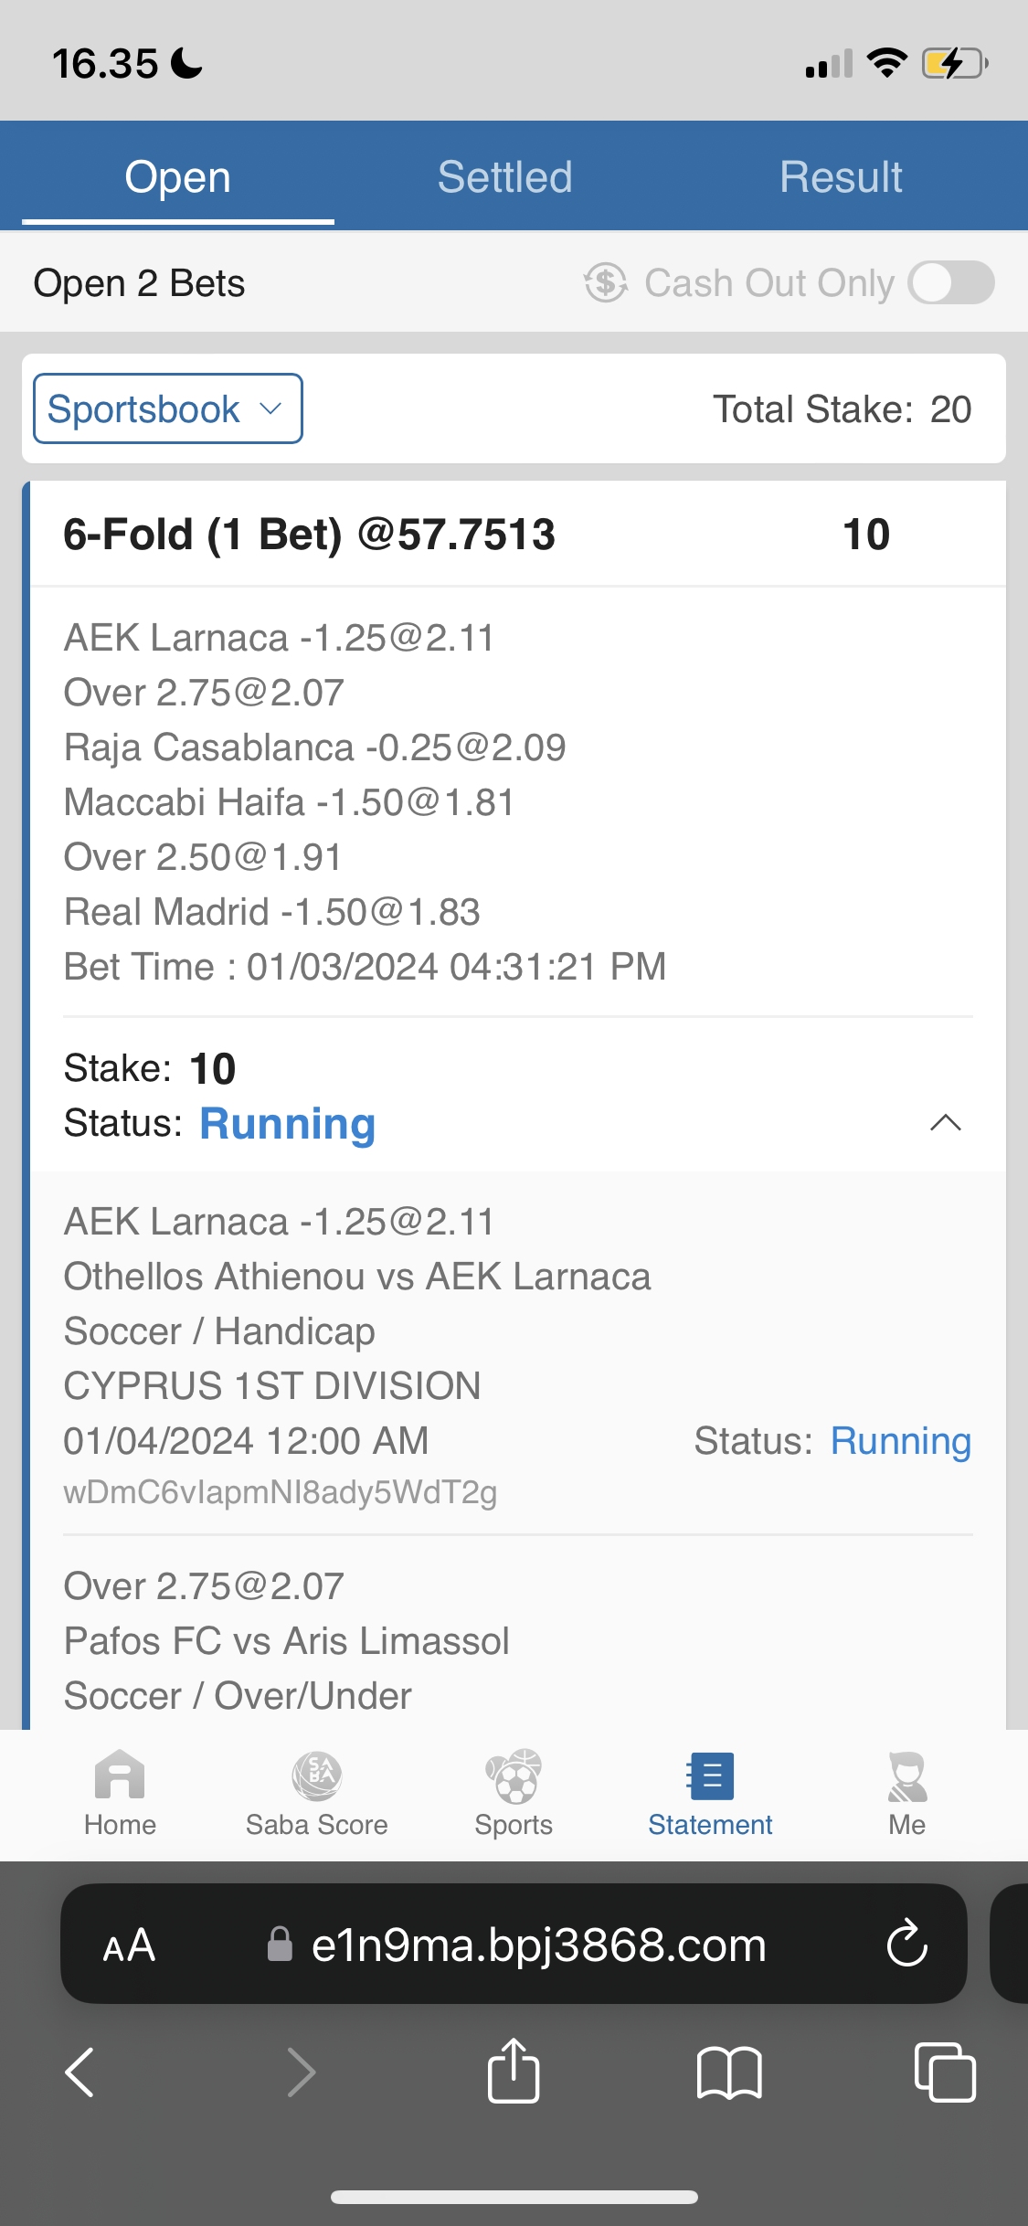1028x2226 pixels.
Task: Tap the Statement notebook icon
Action: [x=710, y=1777]
